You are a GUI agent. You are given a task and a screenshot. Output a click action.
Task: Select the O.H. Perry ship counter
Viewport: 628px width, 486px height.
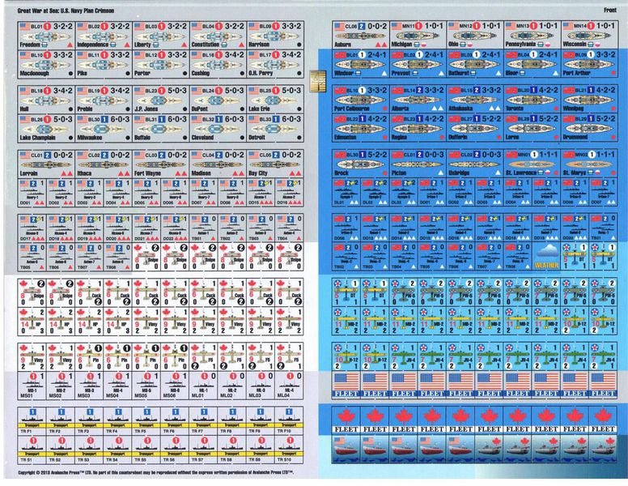275,64
